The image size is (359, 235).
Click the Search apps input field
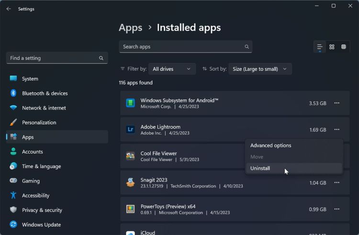pos(181,47)
